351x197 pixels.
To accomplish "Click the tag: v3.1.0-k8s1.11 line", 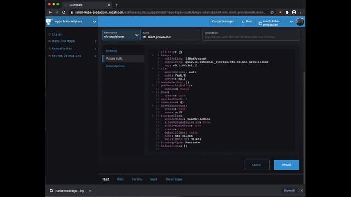I will click(x=181, y=66).
